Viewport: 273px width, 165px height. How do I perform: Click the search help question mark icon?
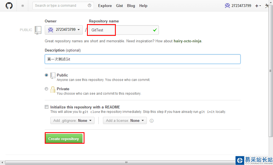tap(90, 5)
